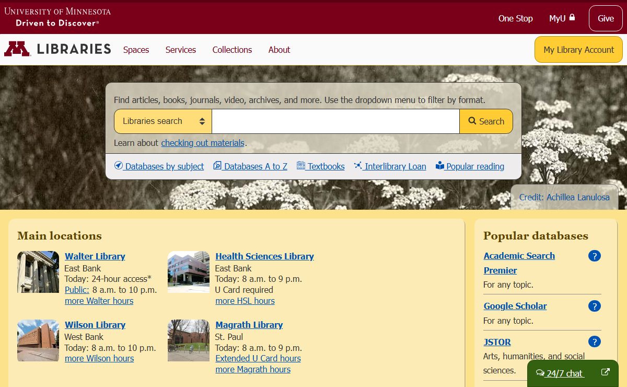Open the Health Sciences Library link
This screenshot has width=627, height=387.
(264, 256)
